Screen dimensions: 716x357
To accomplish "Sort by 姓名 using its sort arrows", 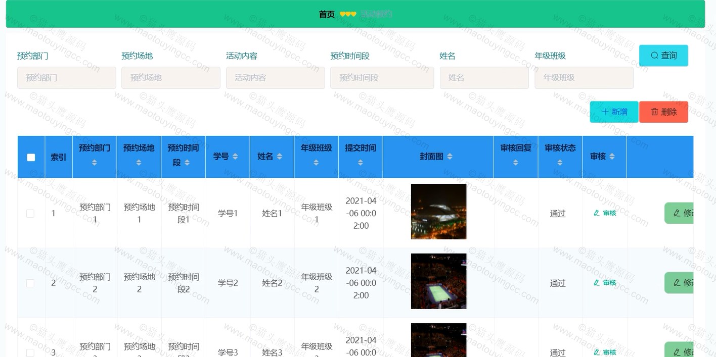I will [x=280, y=157].
